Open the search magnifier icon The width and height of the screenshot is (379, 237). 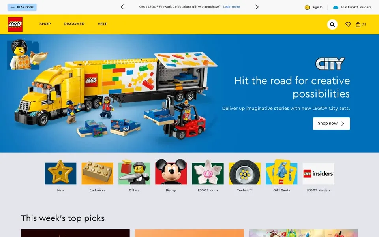pos(332,24)
